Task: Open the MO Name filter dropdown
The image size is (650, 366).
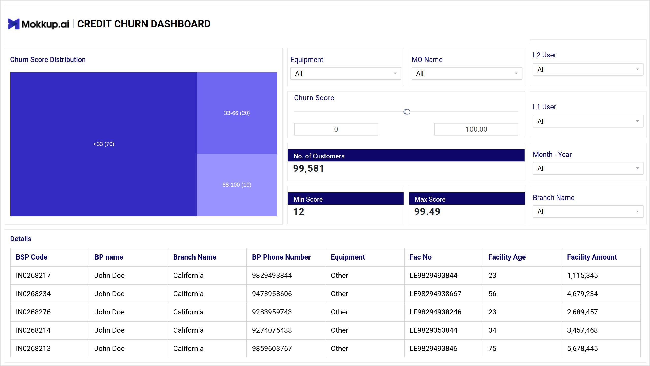Action: 467,73
